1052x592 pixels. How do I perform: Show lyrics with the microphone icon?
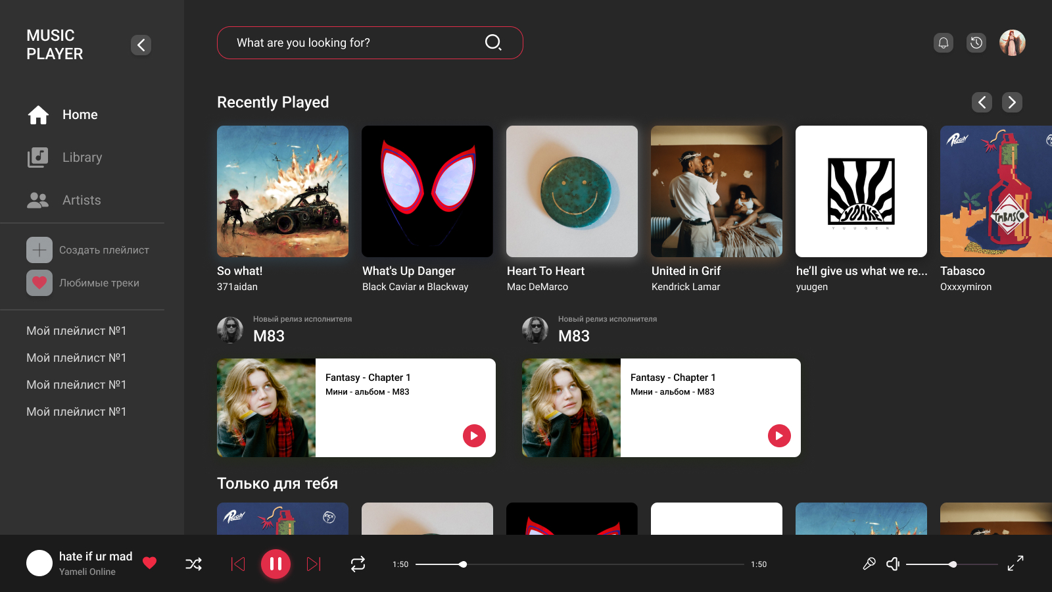[869, 564]
